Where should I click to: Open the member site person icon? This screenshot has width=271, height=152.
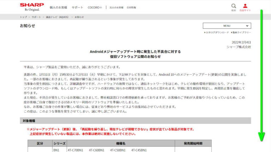245,7
